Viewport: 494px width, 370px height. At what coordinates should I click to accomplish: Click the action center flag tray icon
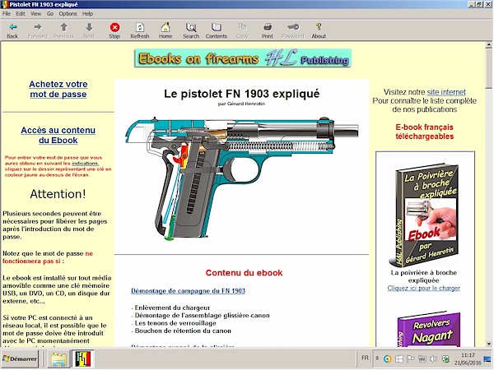[x=411, y=358]
